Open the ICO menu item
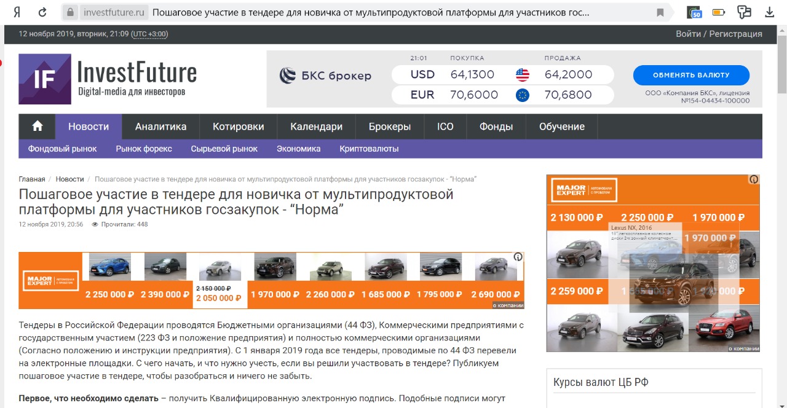This screenshot has width=787, height=408. coord(445,127)
